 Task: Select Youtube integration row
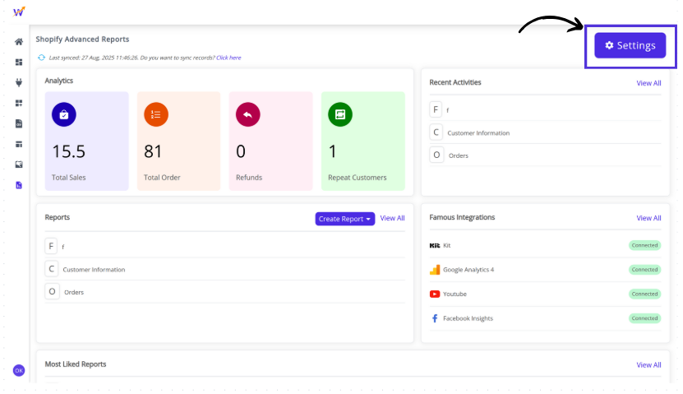click(x=455, y=294)
